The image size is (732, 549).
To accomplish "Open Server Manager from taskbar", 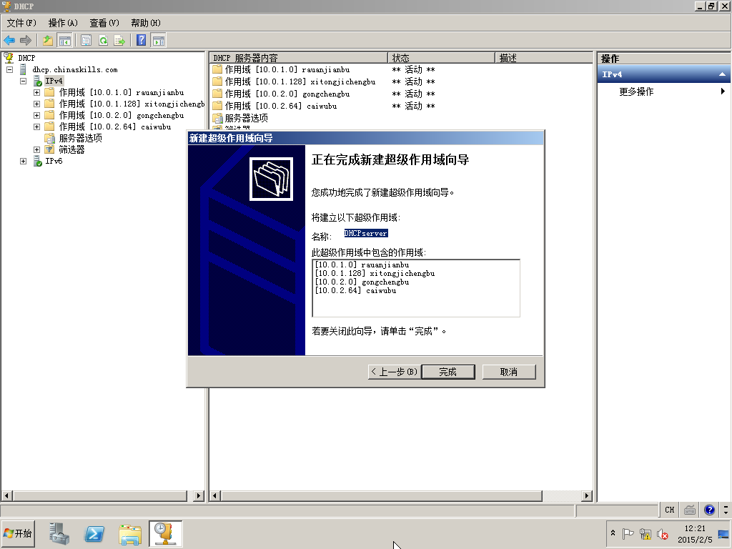I will 59,533.
